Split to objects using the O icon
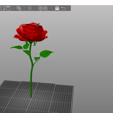 click(40, 8)
